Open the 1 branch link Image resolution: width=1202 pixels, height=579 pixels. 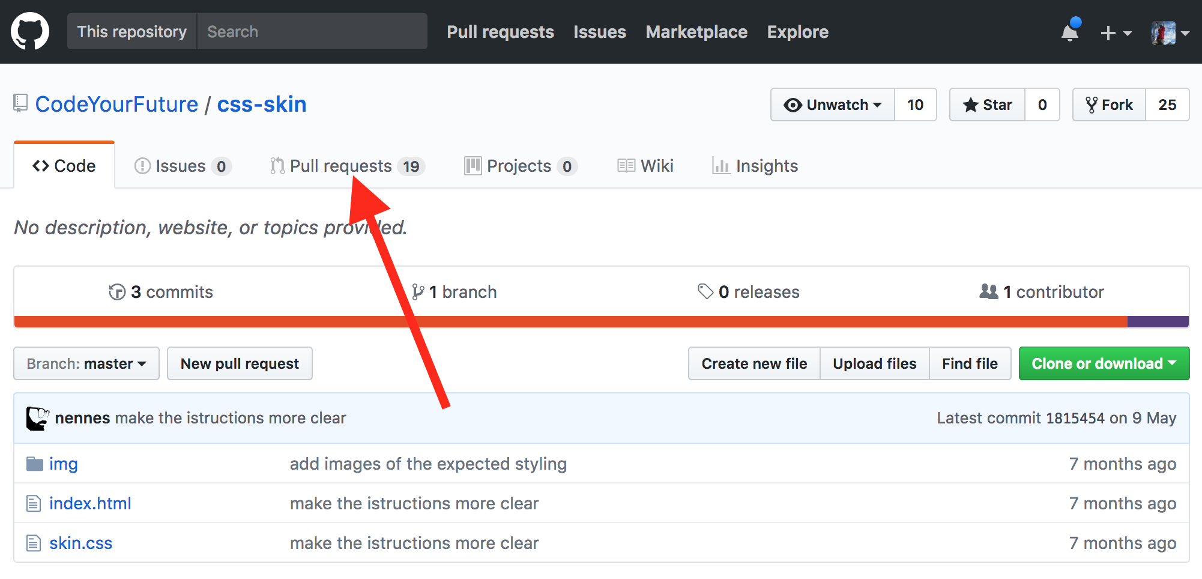click(x=455, y=292)
